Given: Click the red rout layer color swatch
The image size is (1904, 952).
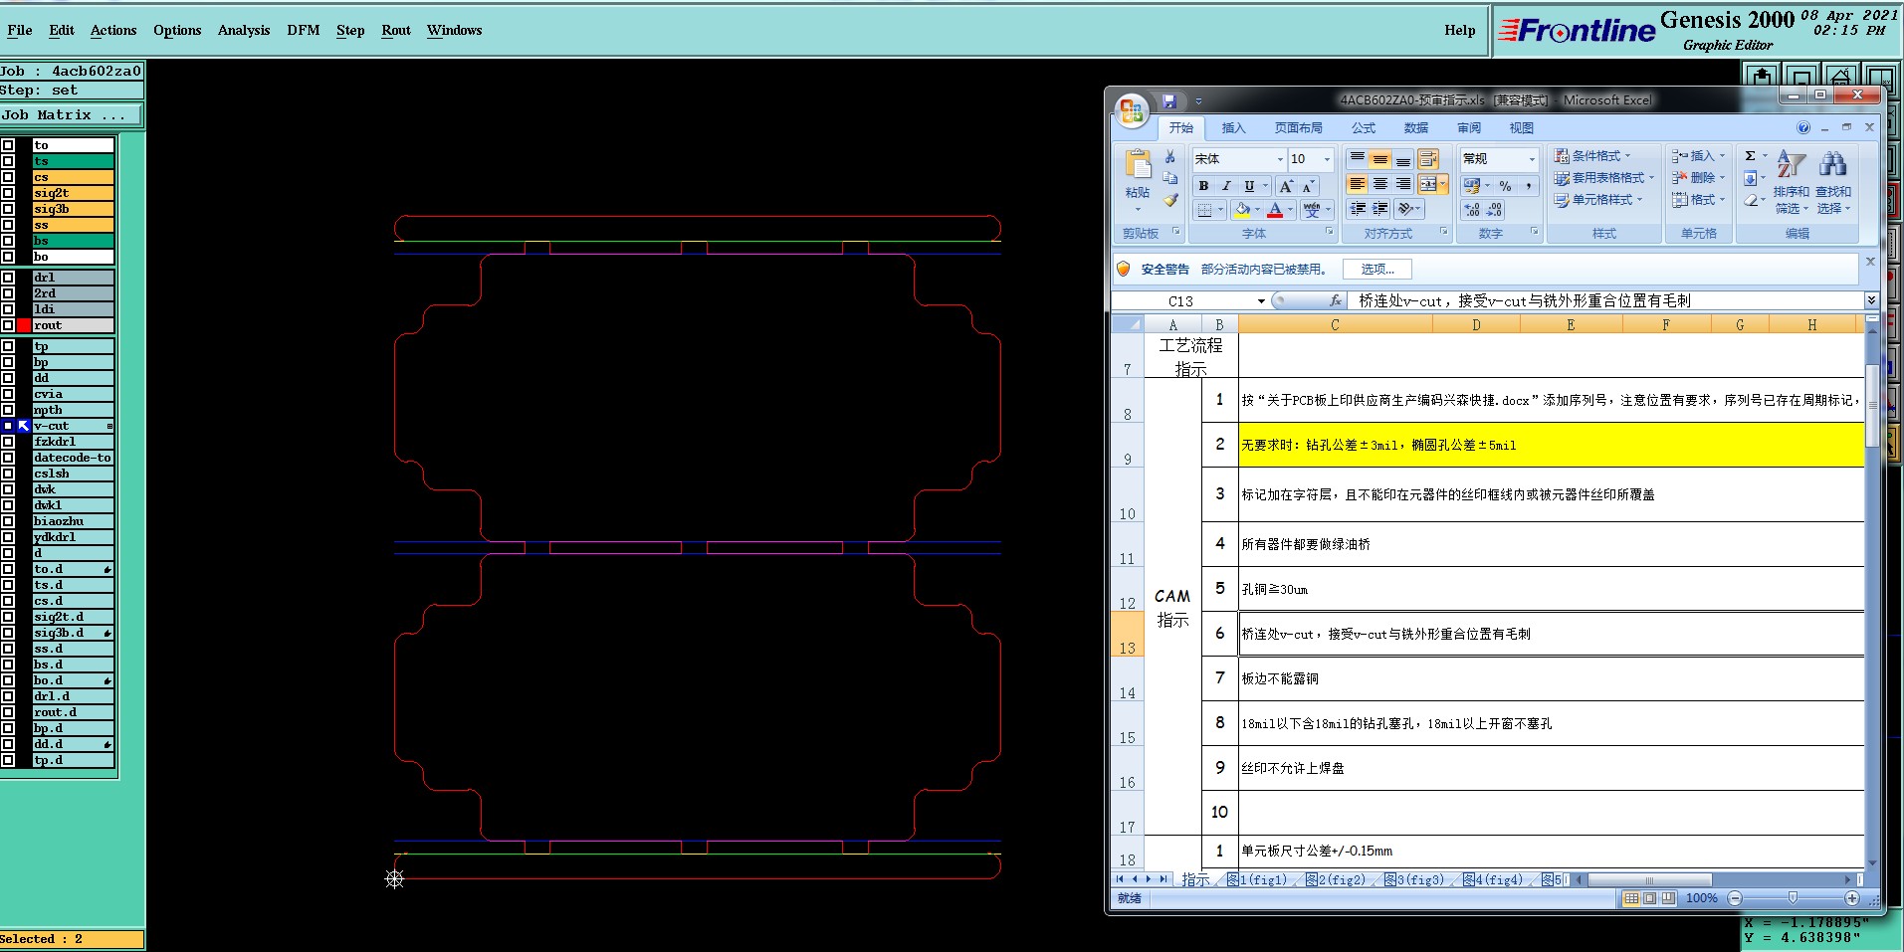Looking at the screenshot, I should point(24,325).
